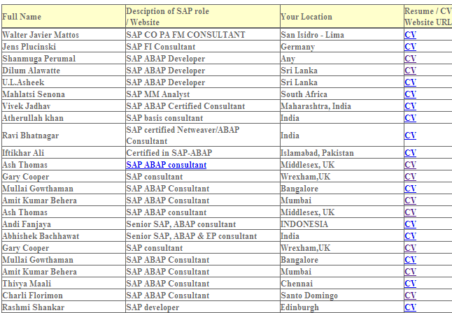The image size is (452, 313).
Task: Select the name U.L.Asheek
Action: pos(23,82)
